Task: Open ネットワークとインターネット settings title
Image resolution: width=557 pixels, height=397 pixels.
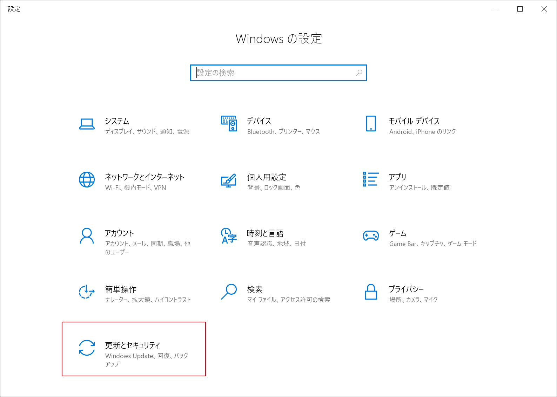Action: click(145, 177)
